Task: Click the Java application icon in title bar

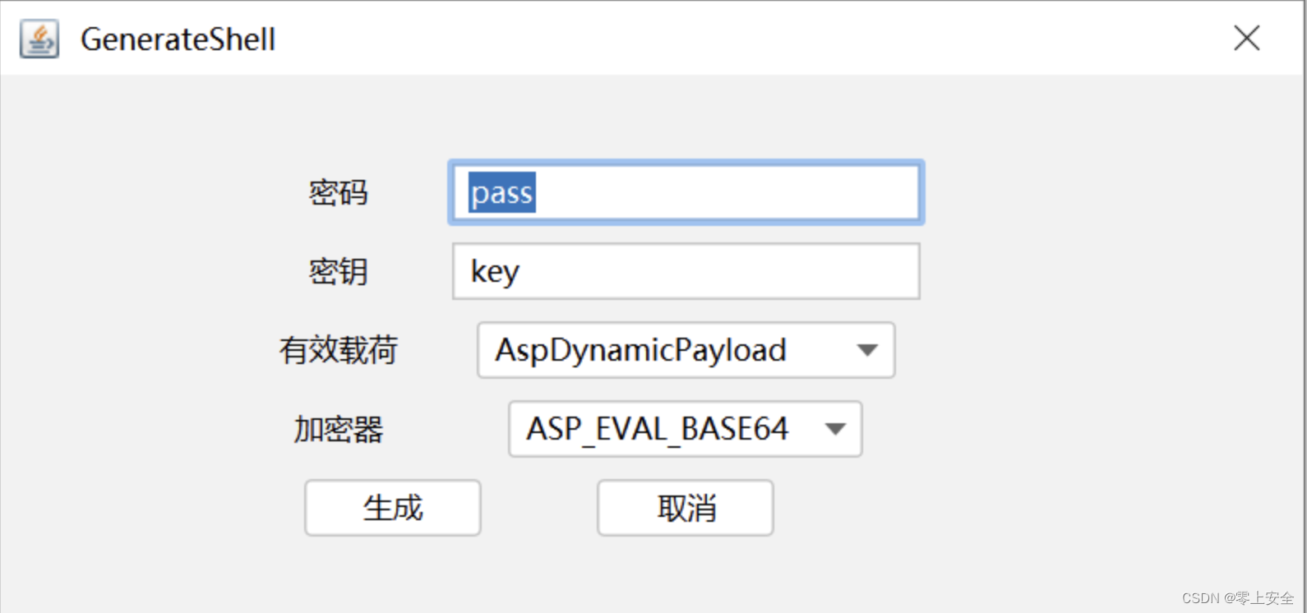Action: click(x=39, y=38)
